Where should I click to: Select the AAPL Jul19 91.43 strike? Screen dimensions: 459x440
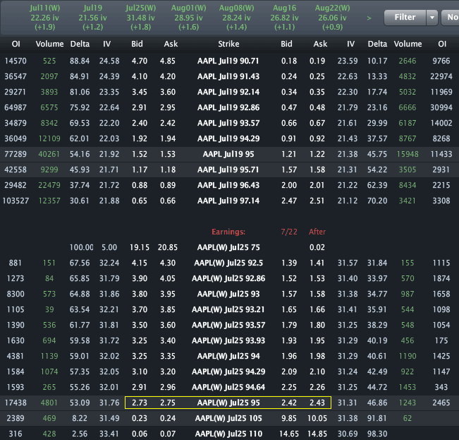click(x=228, y=76)
